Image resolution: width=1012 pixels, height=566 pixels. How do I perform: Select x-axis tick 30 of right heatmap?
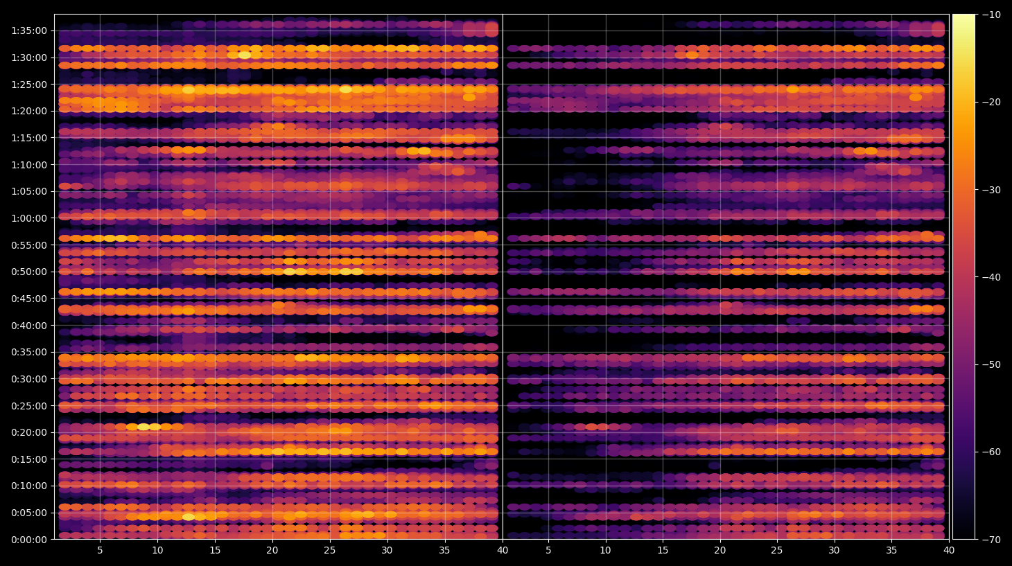pos(834,551)
